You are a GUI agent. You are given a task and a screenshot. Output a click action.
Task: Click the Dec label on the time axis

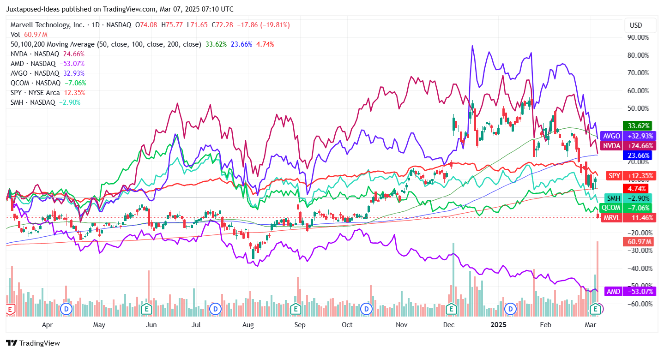448,325
